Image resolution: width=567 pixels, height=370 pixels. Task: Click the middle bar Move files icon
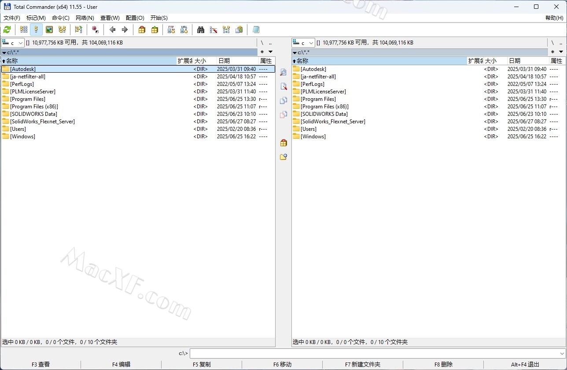point(283,115)
